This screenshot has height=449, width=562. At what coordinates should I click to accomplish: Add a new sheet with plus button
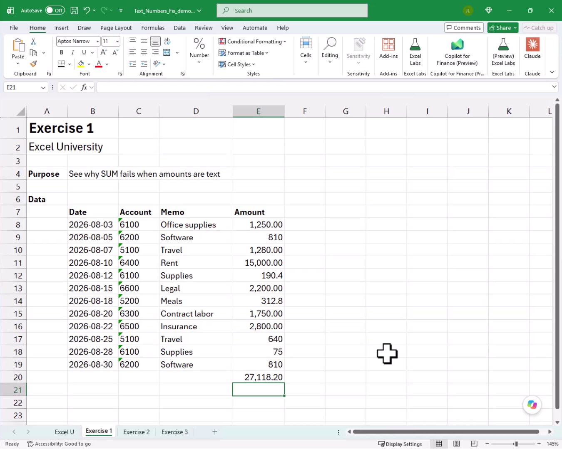pos(215,432)
